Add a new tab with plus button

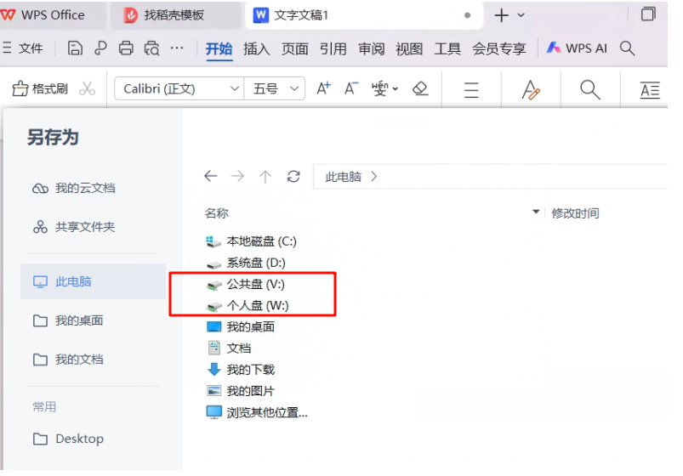tap(501, 15)
